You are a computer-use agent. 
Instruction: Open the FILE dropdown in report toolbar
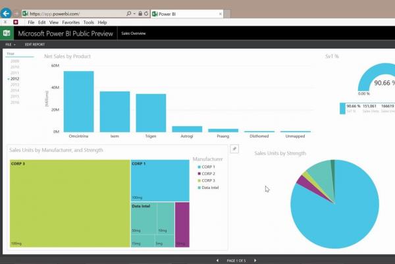[x=11, y=44]
